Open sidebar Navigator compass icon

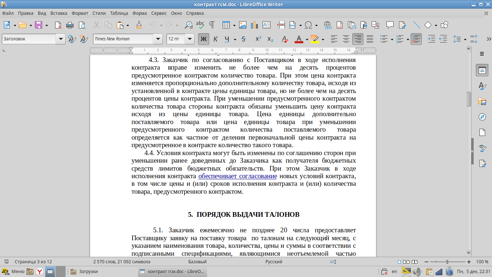(x=482, y=117)
